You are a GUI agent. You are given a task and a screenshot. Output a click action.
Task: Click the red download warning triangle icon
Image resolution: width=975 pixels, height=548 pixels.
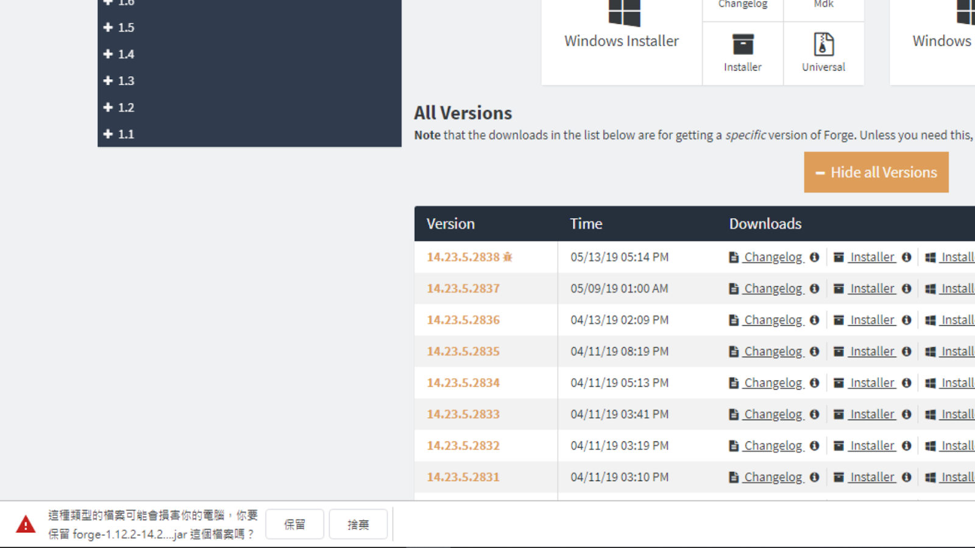click(x=26, y=524)
